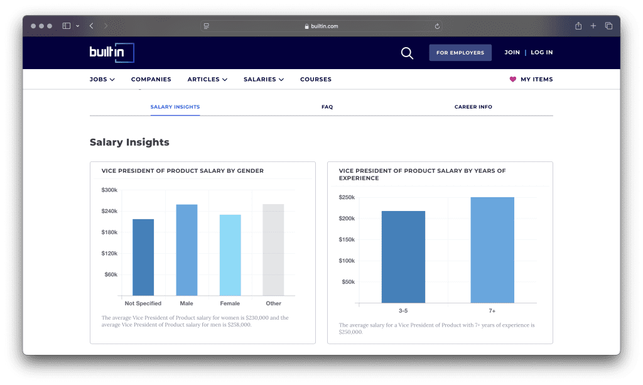The width and height of the screenshot is (643, 385).
Task: Click the Built In logo
Action: 112,53
